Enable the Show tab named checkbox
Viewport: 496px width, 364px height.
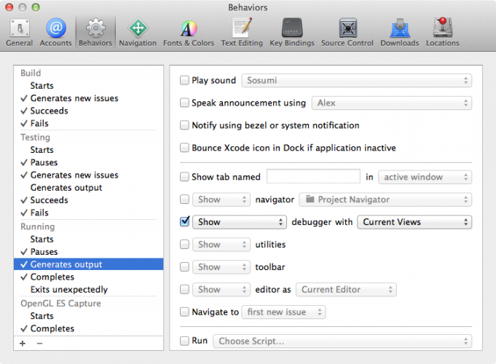184,176
